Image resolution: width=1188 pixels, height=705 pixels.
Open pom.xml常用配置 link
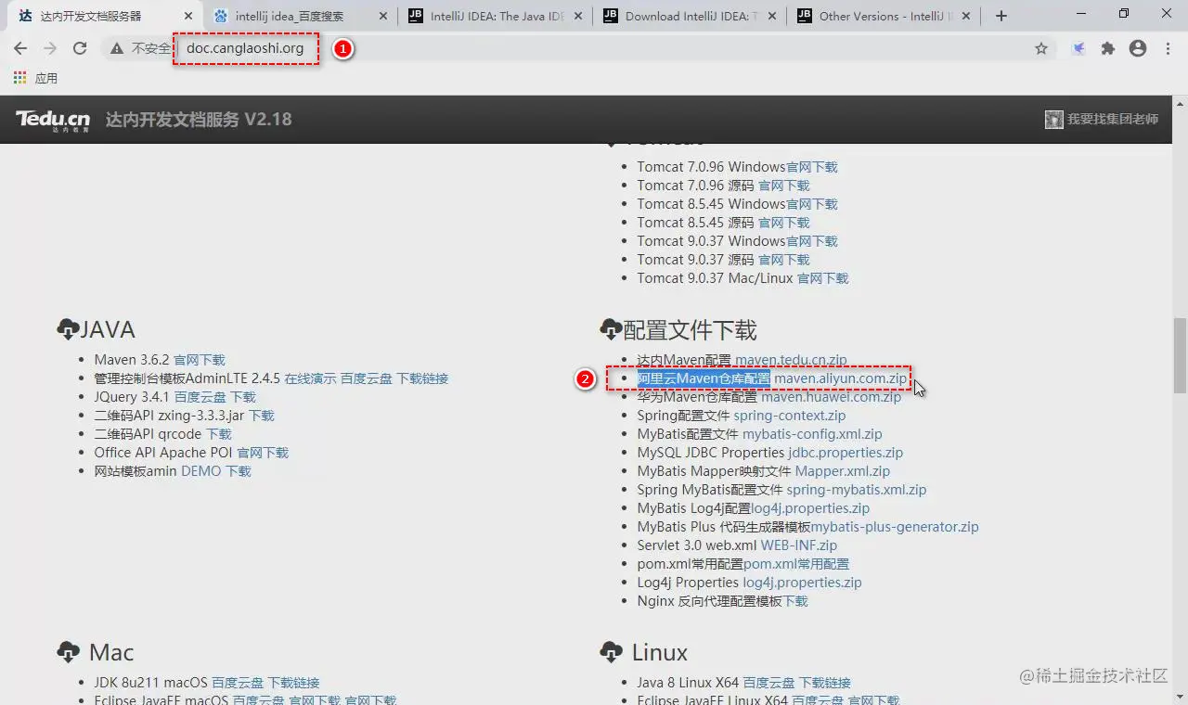[796, 564]
